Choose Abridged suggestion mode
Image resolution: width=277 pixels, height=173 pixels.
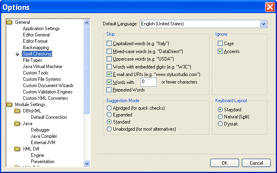pos(109,108)
